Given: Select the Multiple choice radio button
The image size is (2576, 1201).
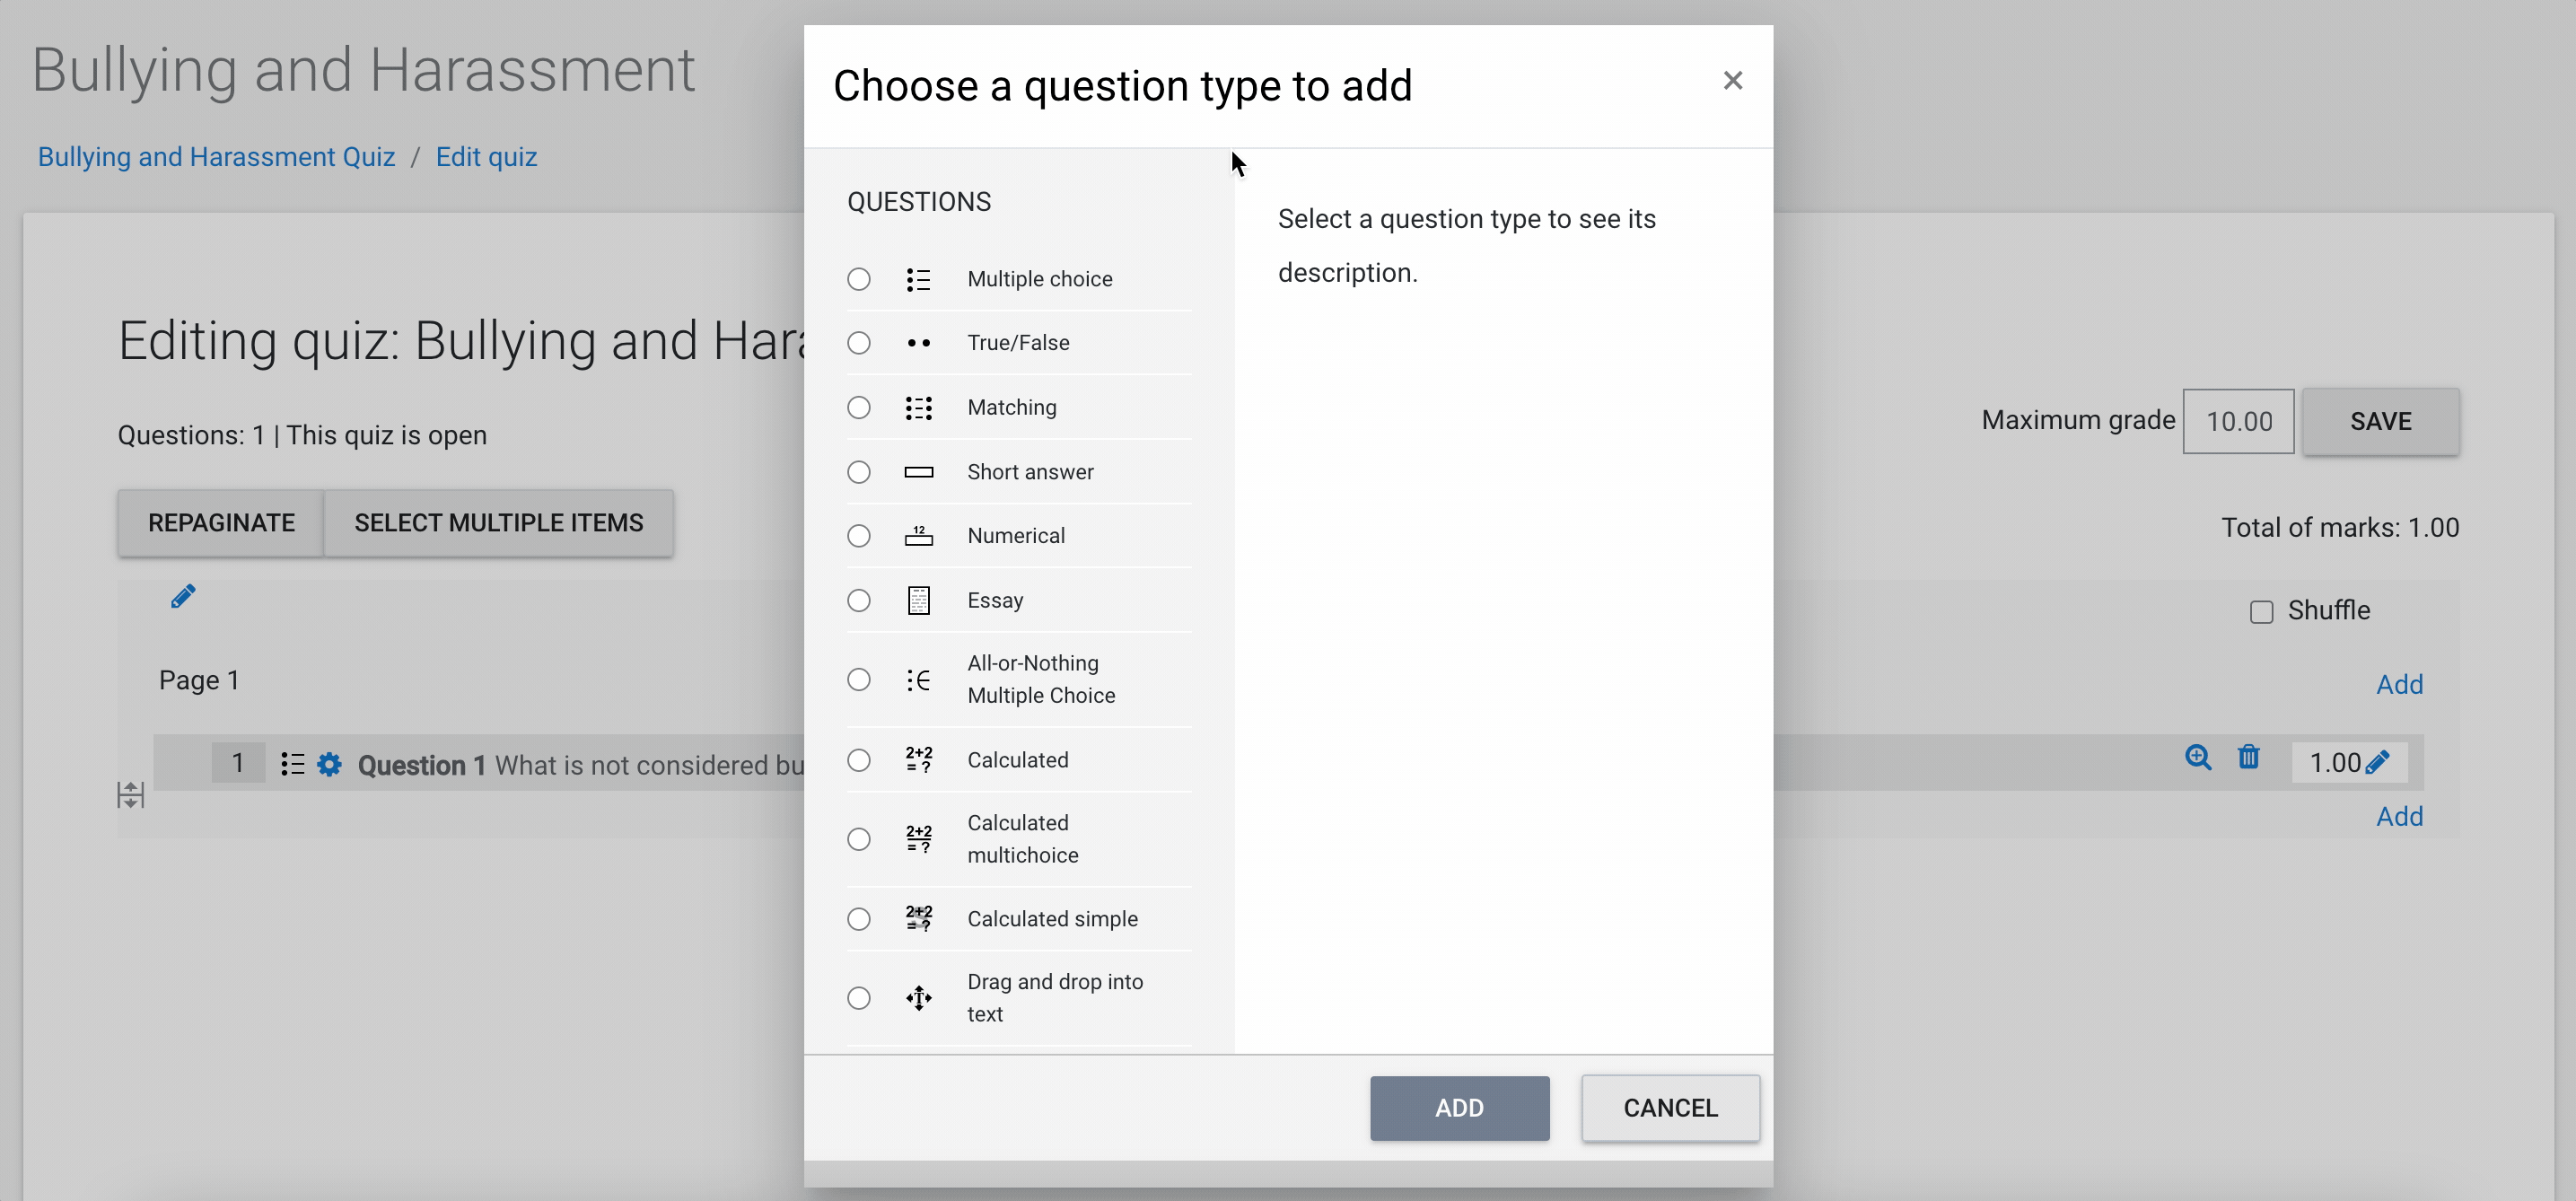Looking at the screenshot, I should tap(859, 279).
